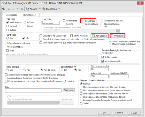Viewport: 145px width, 117px height.
Task: Click Qtd. de gotas em 1ml field
Action: click(x=100, y=69)
